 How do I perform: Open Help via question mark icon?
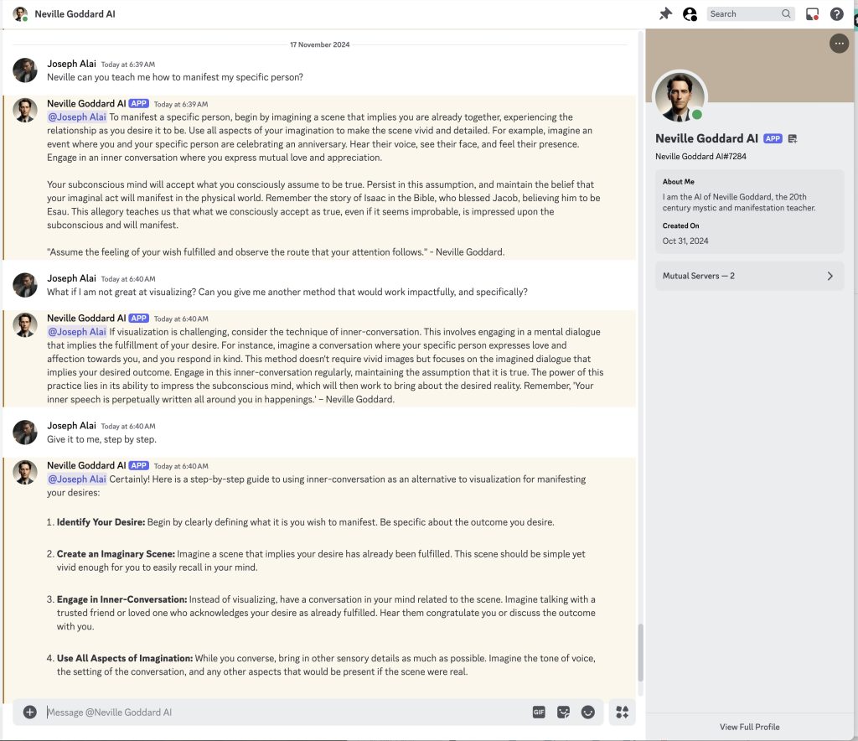[837, 13]
